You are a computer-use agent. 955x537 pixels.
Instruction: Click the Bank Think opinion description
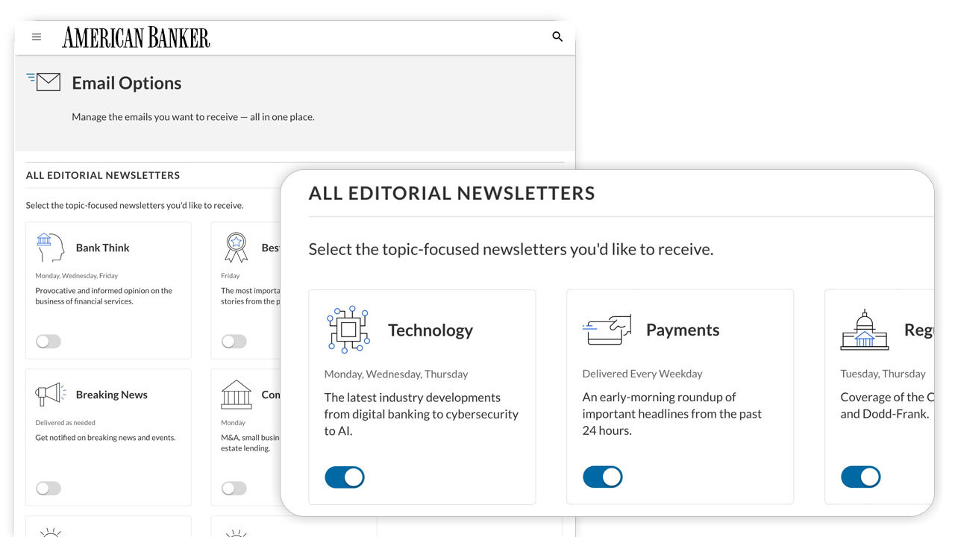tap(104, 296)
